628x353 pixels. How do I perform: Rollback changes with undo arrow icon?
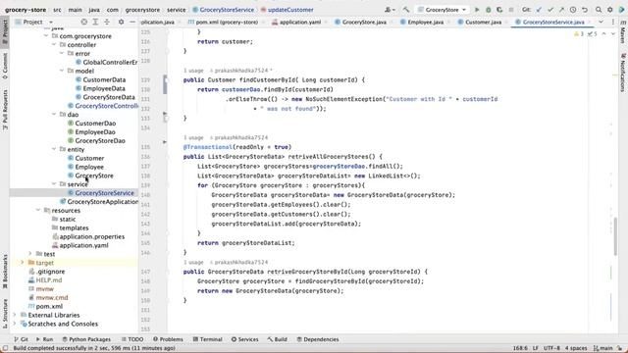click(585, 10)
